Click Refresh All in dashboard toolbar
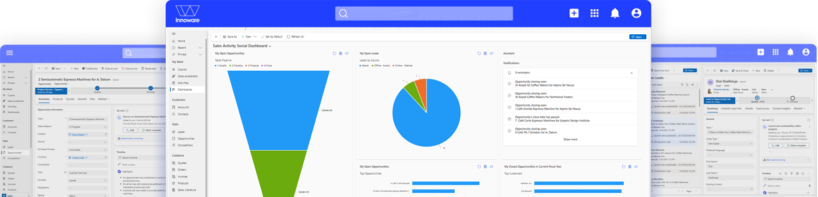Image resolution: width=818 pixels, height=197 pixels. pyautogui.click(x=296, y=37)
